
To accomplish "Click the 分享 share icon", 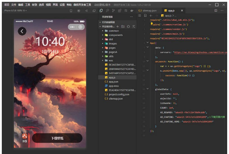I will click(25, 137).
